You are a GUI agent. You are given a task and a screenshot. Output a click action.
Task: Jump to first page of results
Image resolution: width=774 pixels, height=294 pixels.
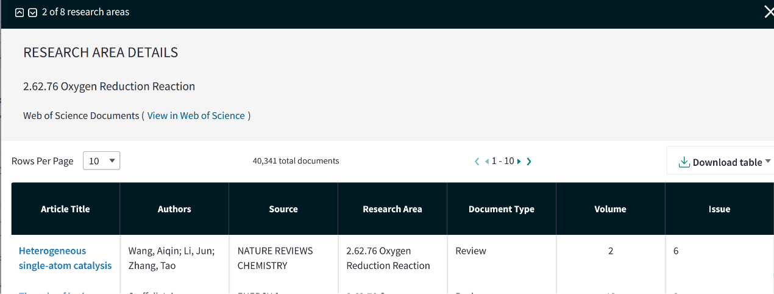click(477, 162)
